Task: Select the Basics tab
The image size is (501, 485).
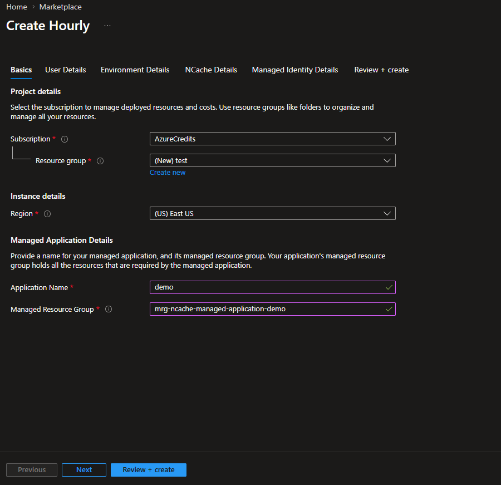Action: click(x=21, y=70)
